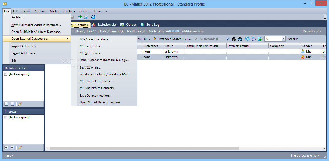The height and width of the screenshot is (161, 329).
Task: Click the funnel filter icon
Action: 228,39
